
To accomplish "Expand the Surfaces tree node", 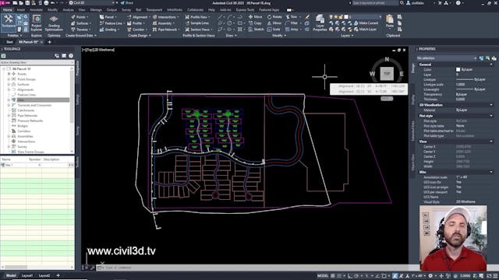I will [x=9, y=85].
